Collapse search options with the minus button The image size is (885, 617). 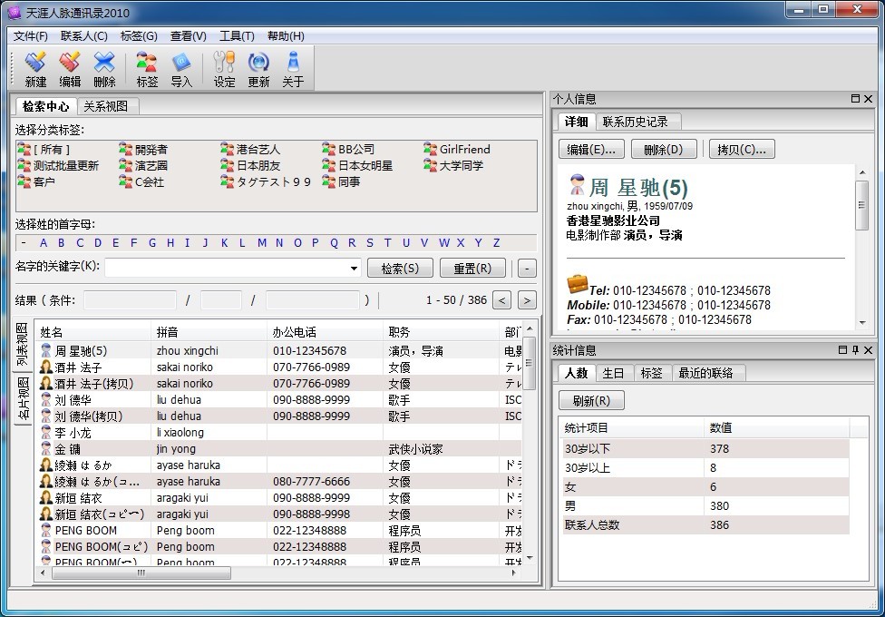pos(527,269)
